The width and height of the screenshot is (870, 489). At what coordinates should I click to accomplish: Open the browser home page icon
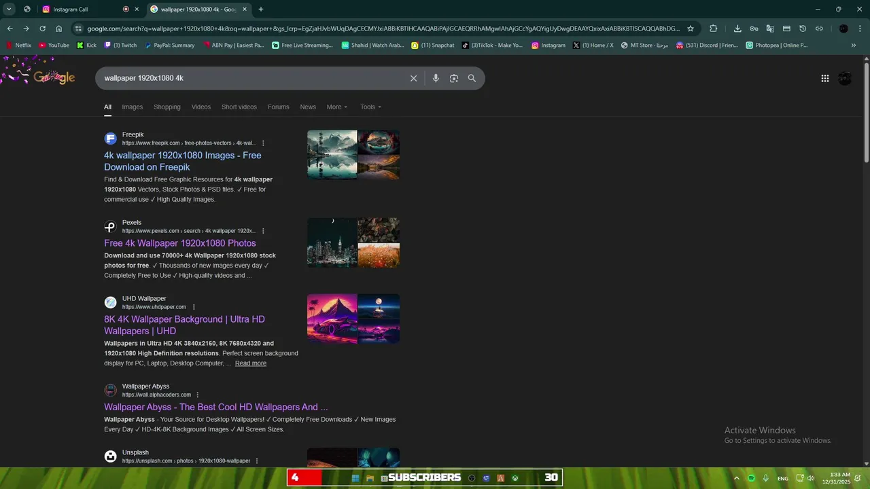tap(59, 29)
